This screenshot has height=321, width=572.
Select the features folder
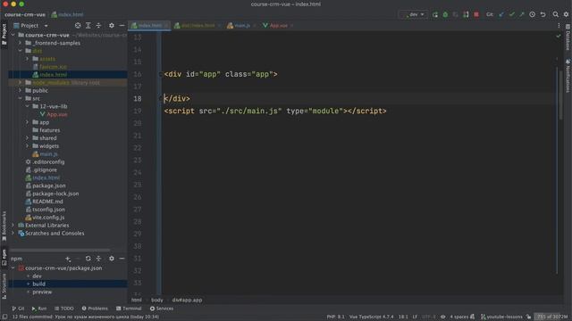[x=50, y=130]
